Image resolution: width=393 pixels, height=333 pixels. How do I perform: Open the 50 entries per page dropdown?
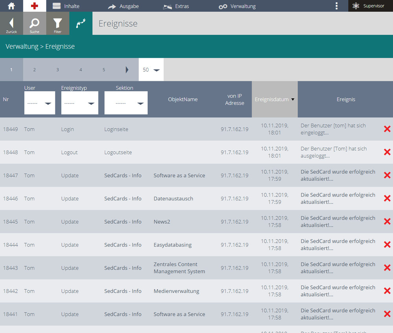[x=151, y=70]
